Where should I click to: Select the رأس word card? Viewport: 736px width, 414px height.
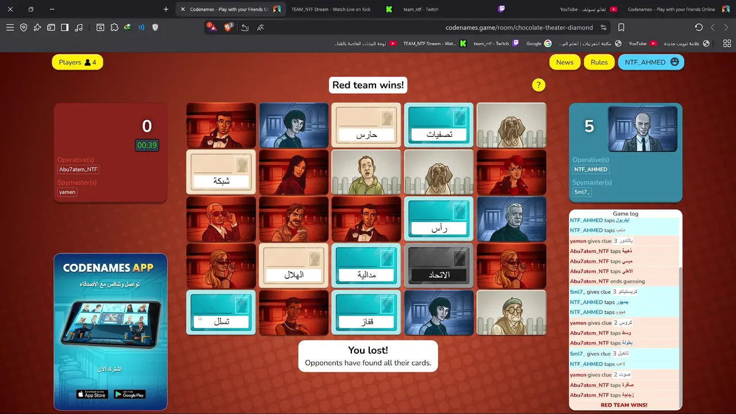point(439,219)
